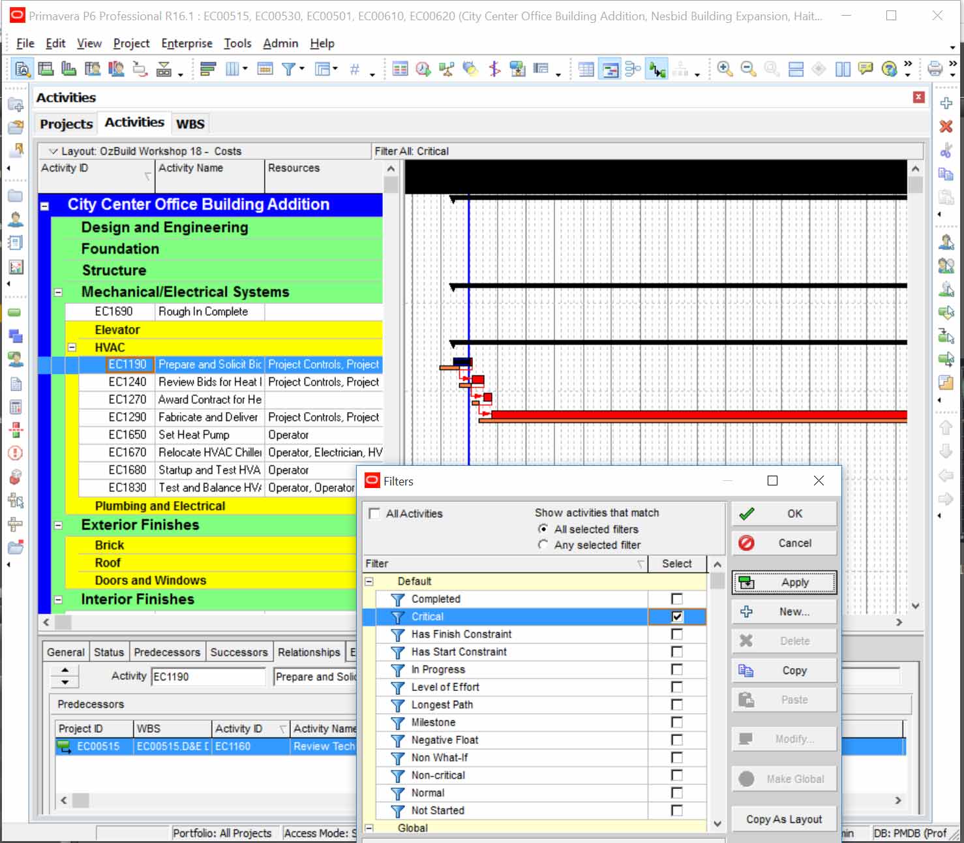The width and height of the screenshot is (964, 843).
Task: Click the Copy As Layout button
Action: click(x=784, y=820)
